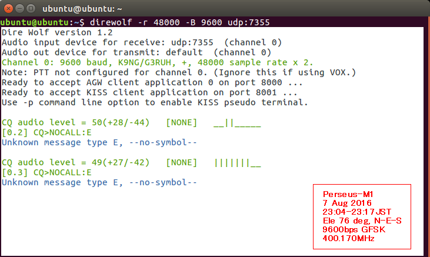Click the [0.2] CQ>NOCALL:E packet line
The height and width of the screenshot is (257, 430).
tap(46, 133)
